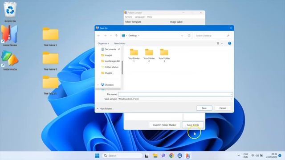The height and width of the screenshot is (160, 285).
Task: Go up one folder level
Action: click(116, 36)
